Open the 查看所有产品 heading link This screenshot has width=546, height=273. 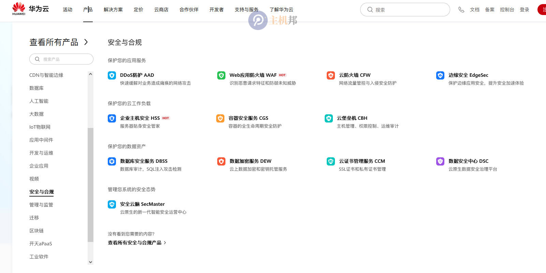pyautogui.click(x=54, y=42)
